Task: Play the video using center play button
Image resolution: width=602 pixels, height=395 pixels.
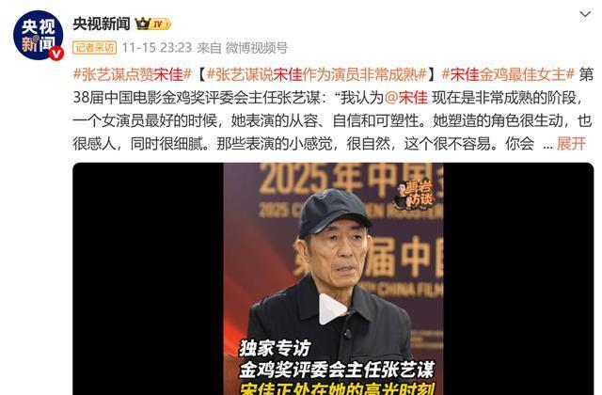Action: (332, 309)
